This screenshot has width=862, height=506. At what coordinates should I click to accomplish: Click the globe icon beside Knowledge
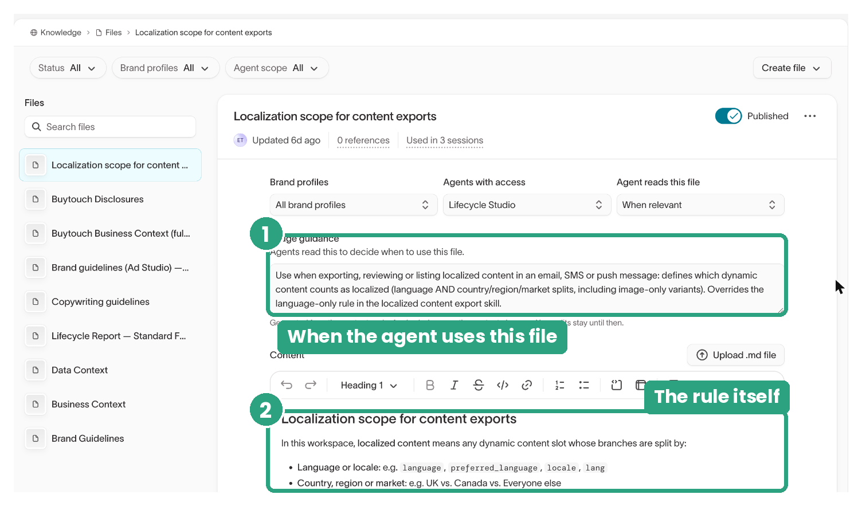[34, 33]
